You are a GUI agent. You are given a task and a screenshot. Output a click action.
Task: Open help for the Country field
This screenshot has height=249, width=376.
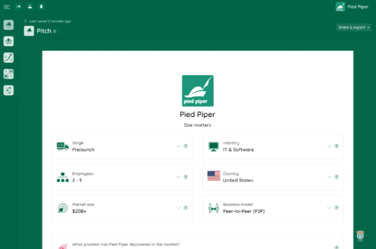click(336, 177)
